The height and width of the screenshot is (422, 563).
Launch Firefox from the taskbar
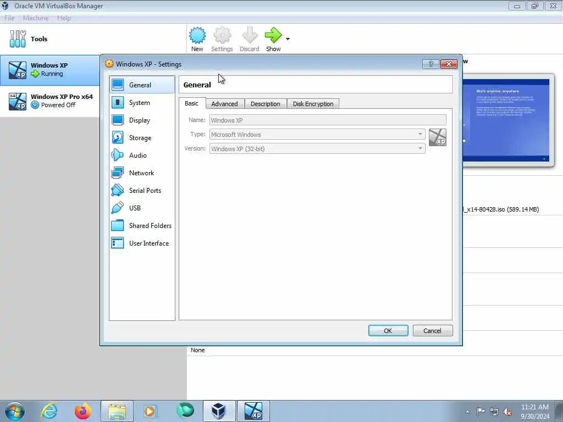[82, 411]
